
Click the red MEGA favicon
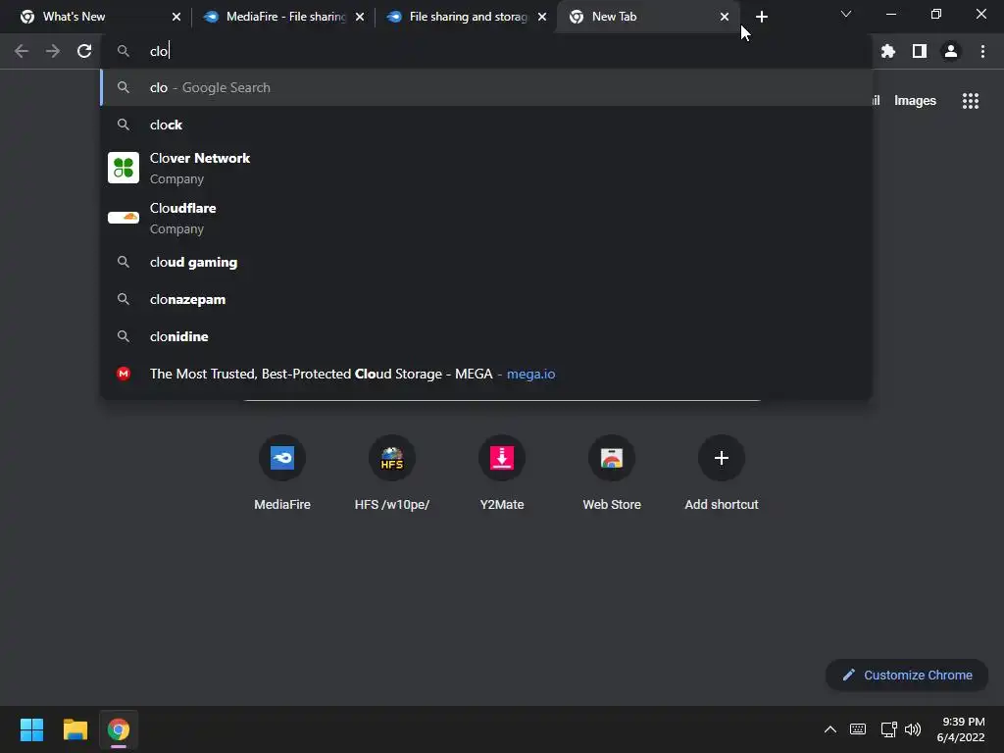coord(124,374)
